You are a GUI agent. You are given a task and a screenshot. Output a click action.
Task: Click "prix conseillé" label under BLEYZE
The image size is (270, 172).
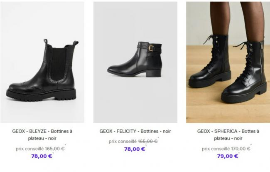(x=29, y=148)
